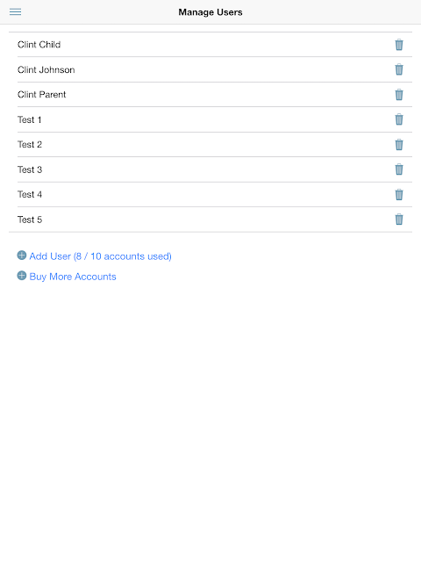Select the Test 4 name text
421x562 pixels.
click(30, 194)
